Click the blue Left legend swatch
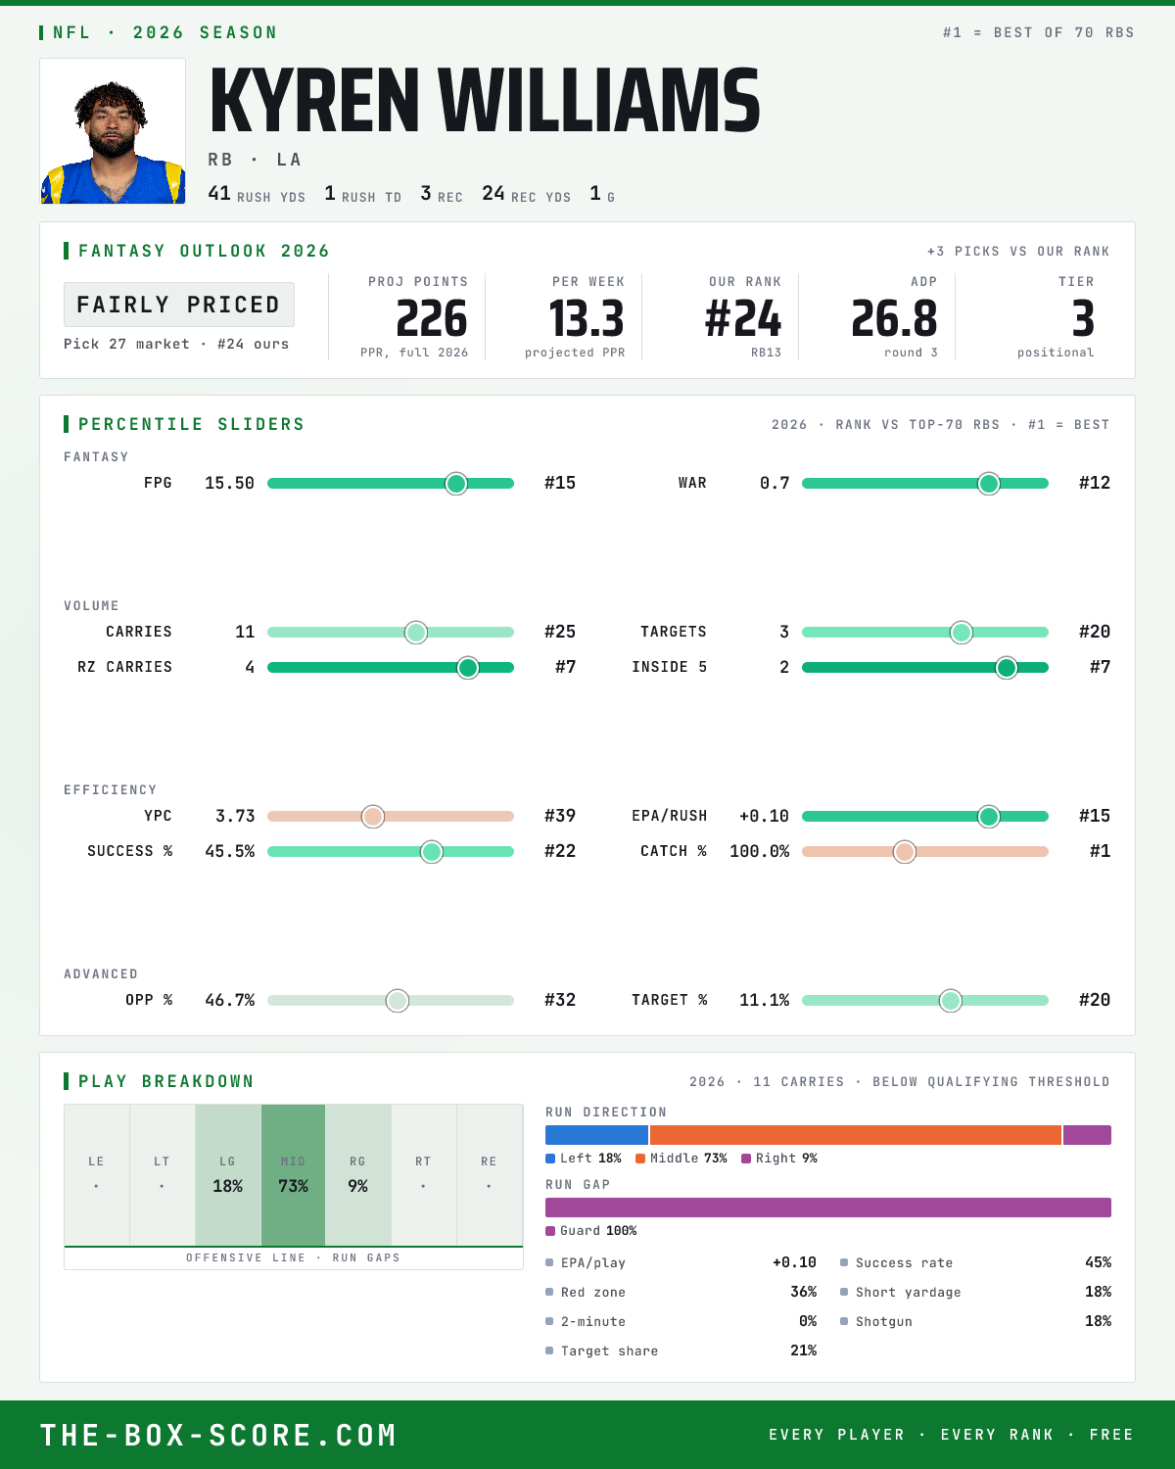 pos(550,1159)
